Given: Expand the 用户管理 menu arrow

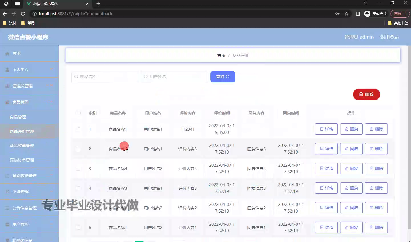Looking at the screenshot, I should 51,224.
